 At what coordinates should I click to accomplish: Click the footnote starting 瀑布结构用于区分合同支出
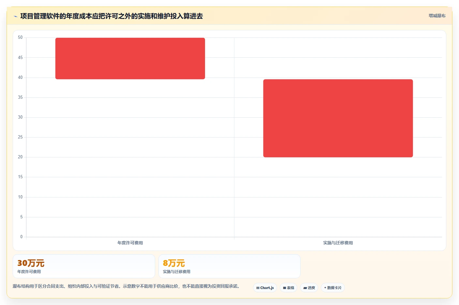coord(127,286)
